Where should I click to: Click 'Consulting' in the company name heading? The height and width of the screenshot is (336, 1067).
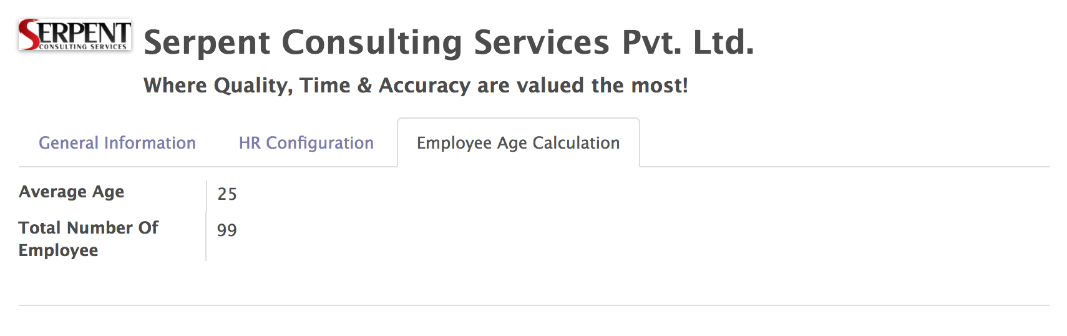(372, 42)
